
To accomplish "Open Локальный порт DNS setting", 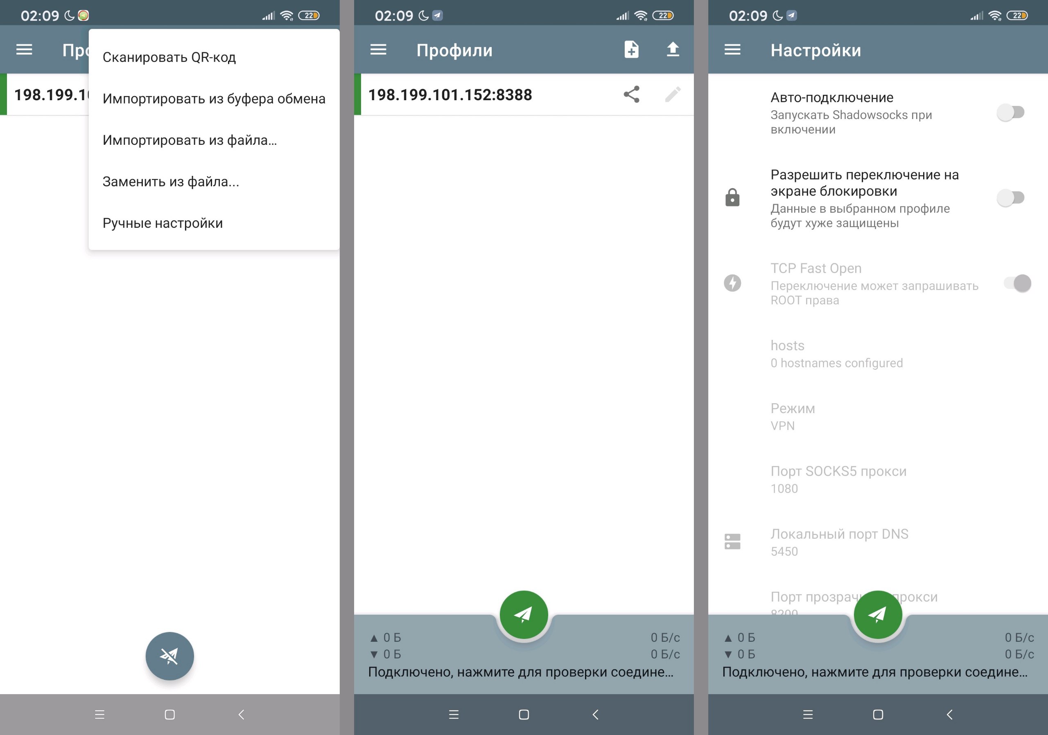I will 878,542.
